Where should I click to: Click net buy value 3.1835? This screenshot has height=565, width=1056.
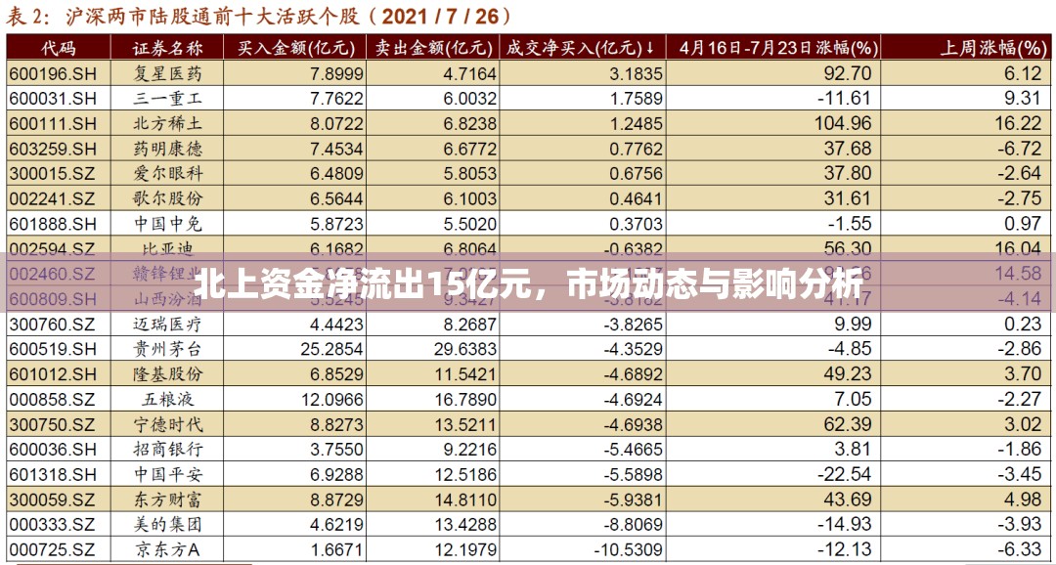click(636, 74)
